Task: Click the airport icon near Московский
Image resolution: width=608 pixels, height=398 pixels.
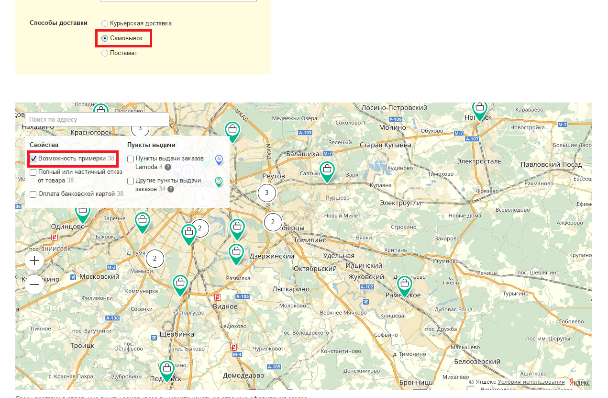Action: [73, 277]
